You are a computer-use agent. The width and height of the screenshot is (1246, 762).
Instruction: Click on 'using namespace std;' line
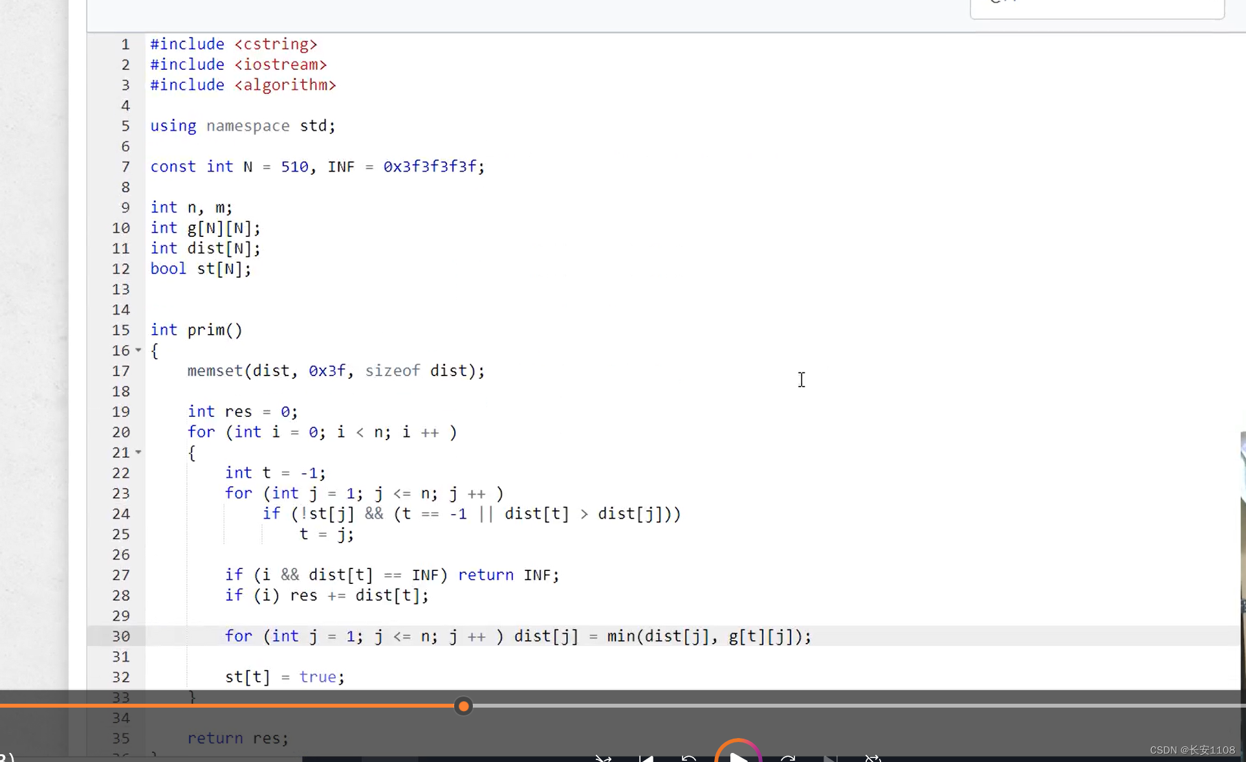coord(243,126)
